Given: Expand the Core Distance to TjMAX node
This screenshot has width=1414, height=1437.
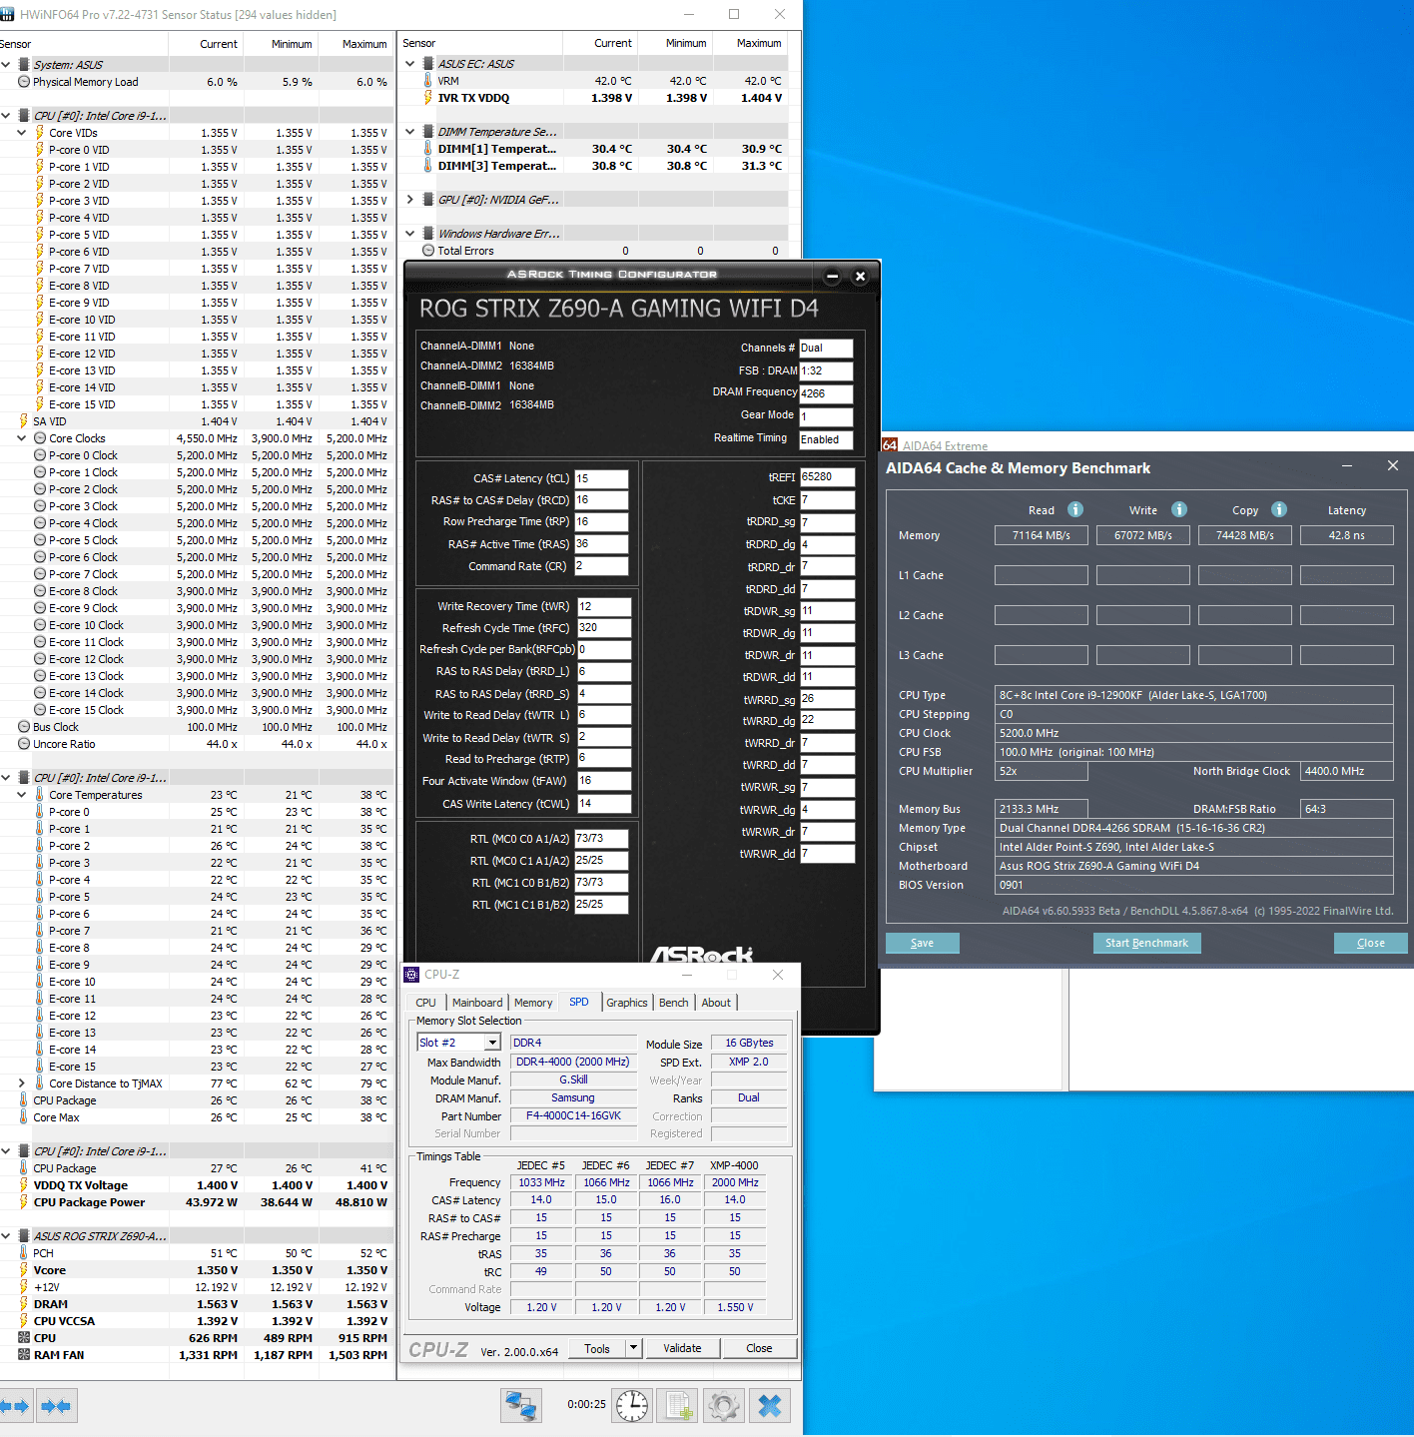Looking at the screenshot, I should pos(22,1083).
